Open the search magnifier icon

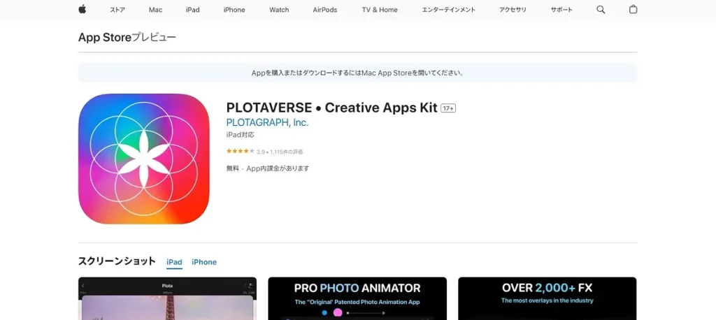(x=601, y=10)
